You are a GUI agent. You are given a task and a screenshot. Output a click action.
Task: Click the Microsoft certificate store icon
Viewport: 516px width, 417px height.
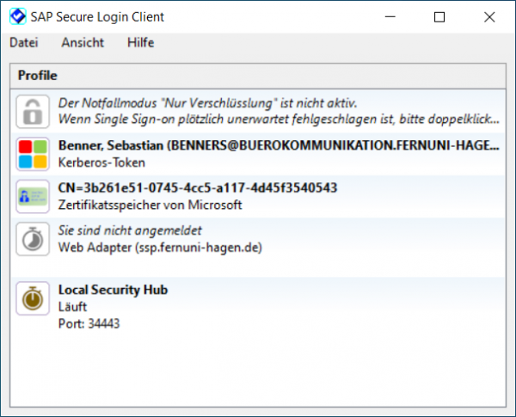(x=33, y=196)
